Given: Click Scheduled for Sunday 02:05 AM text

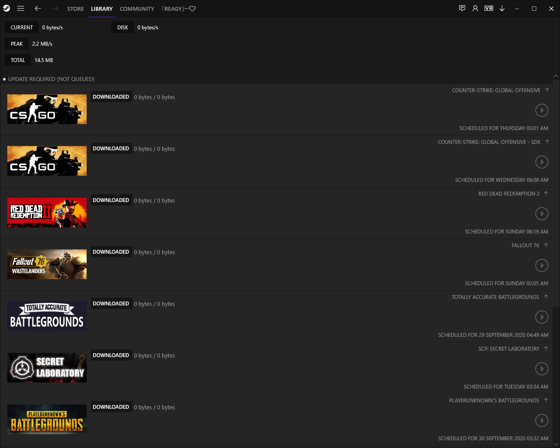Looking at the screenshot, I should point(506,283).
